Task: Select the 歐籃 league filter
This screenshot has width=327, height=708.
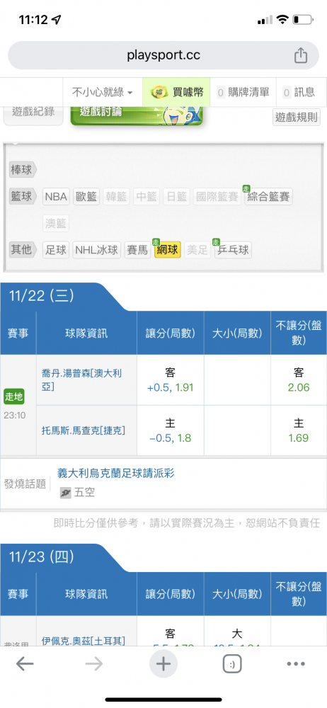Action: 86,197
